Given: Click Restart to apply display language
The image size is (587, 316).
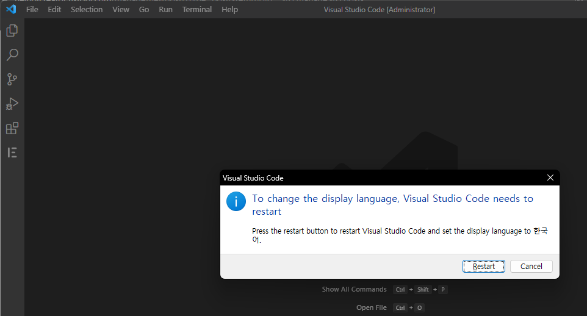Looking at the screenshot, I should (x=484, y=266).
